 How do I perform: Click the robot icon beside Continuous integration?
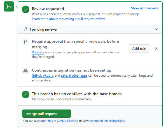tap(25, 71)
